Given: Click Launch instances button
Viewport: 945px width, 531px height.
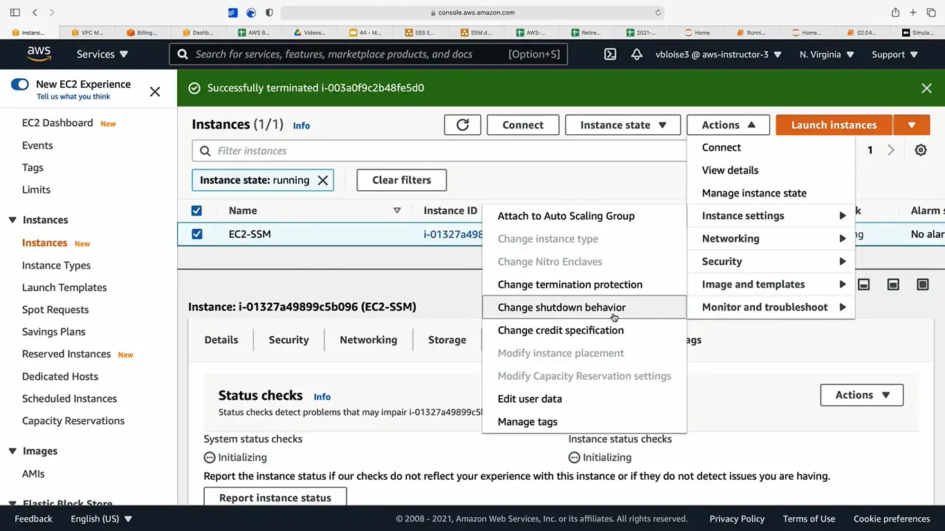Looking at the screenshot, I should click(x=834, y=125).
